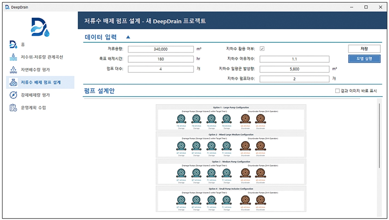Select the third drainage pump in Option 1
389x220 pixels.
coord(211,119)
